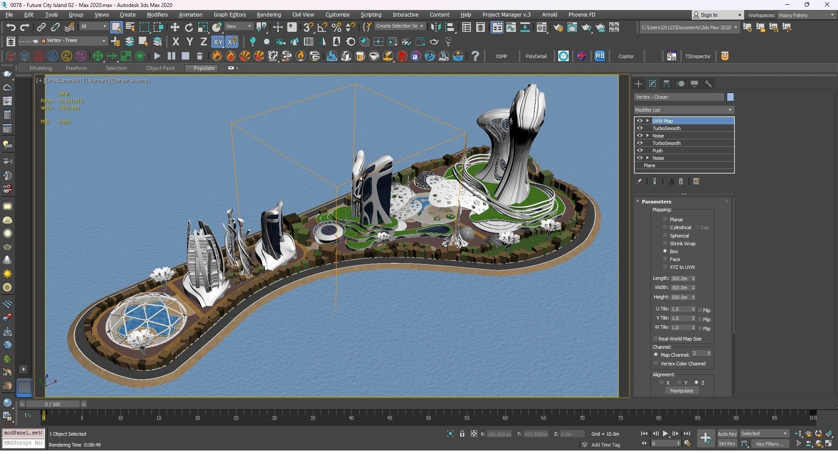This screenshot has height=454, width=838.
Task: Open the Phoenix FD menu
Action: (582, 15)
